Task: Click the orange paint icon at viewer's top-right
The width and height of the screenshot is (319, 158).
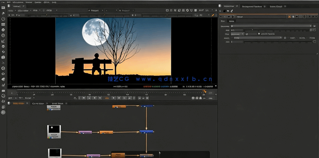Action: (213, 15)
